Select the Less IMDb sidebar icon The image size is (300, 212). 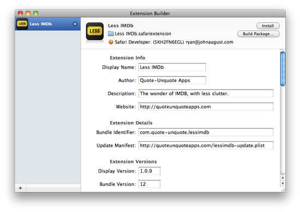click(22, 24)
